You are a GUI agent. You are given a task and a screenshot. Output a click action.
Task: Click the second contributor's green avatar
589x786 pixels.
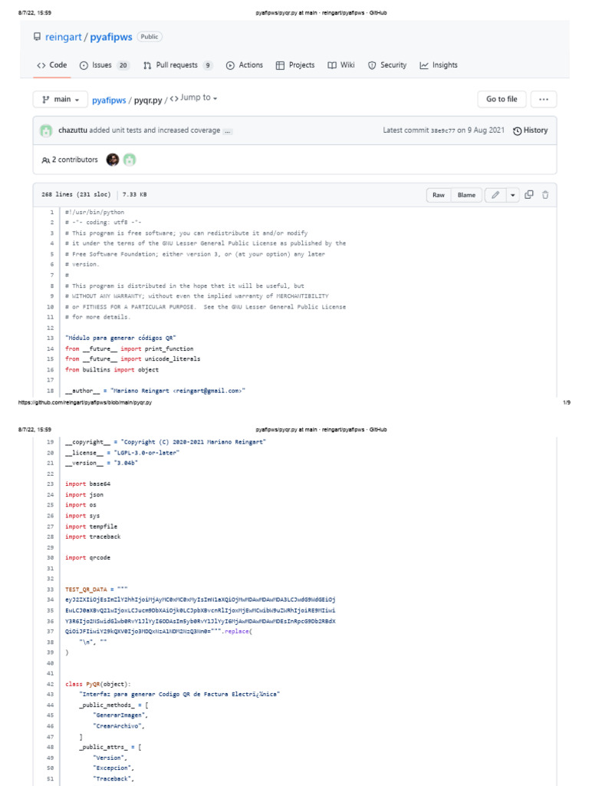[x=130, y=160]
